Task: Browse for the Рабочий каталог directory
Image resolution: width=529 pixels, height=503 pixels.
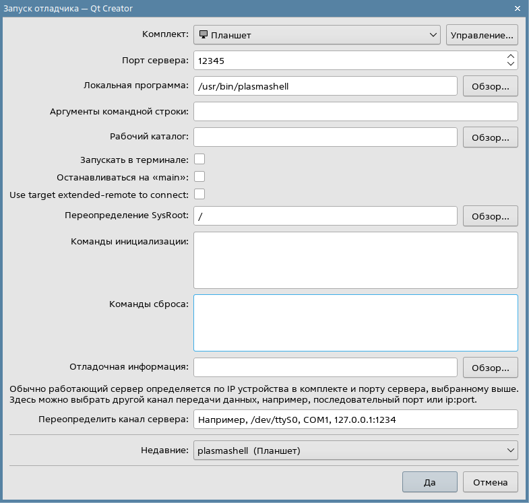Action: pos(490,137)
